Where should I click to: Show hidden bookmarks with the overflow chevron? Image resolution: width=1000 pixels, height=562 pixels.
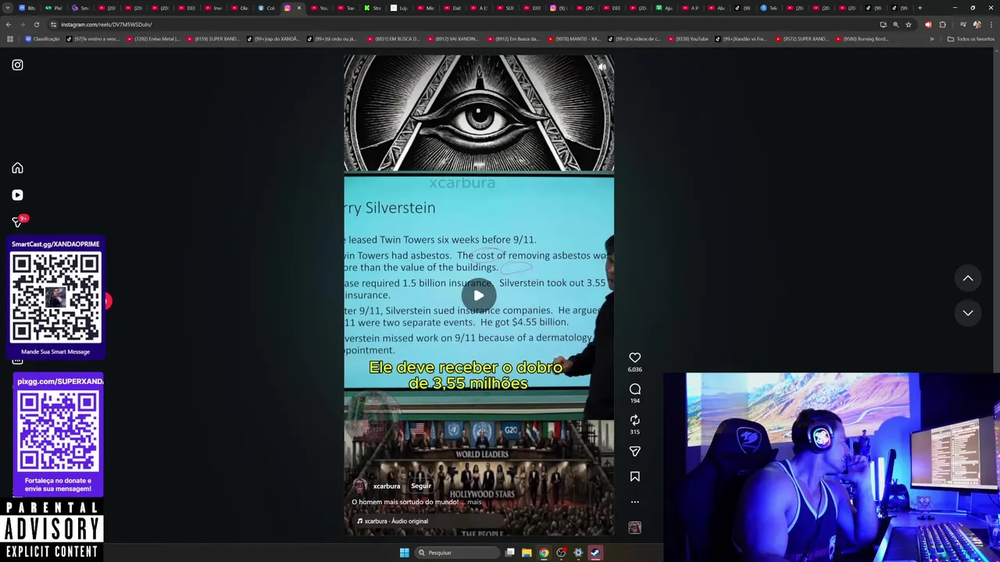tap(931, 39)
